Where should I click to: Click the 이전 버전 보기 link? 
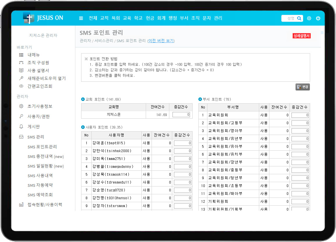click(161, 41)
